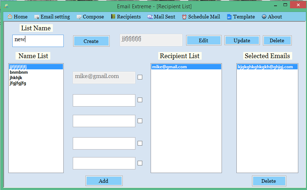Tick checkbox beside mike@gmail.com field
307x190 pixels.
[x=140, y=77]
